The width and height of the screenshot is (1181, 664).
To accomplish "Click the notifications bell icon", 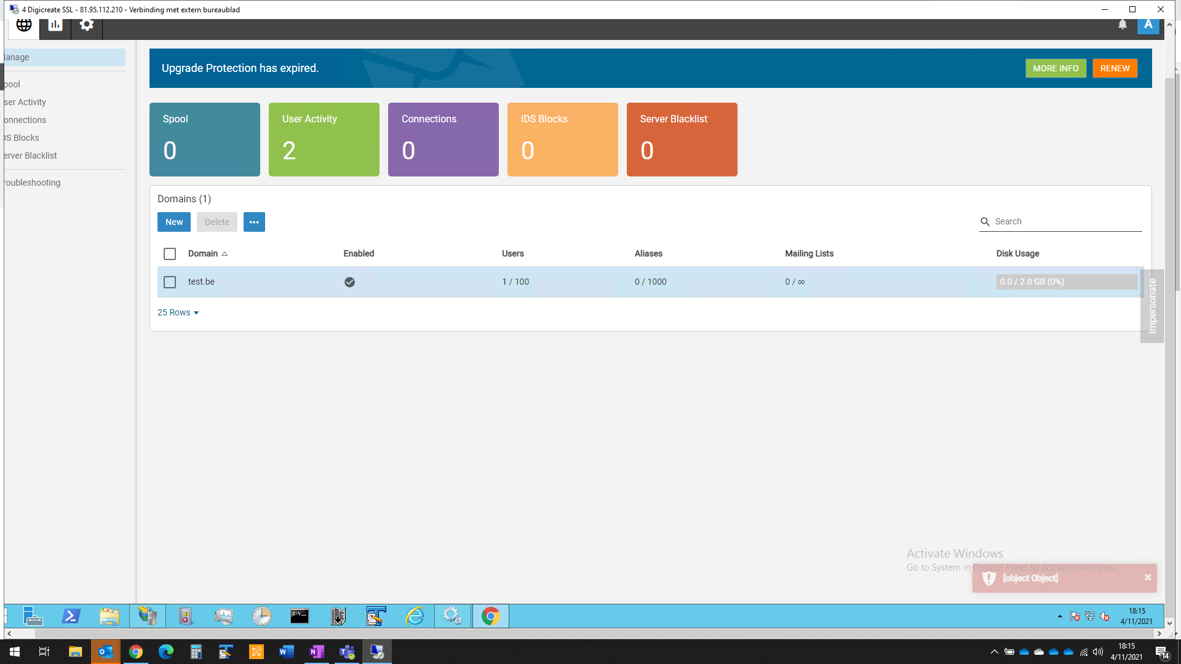I will pos(1123,25).
